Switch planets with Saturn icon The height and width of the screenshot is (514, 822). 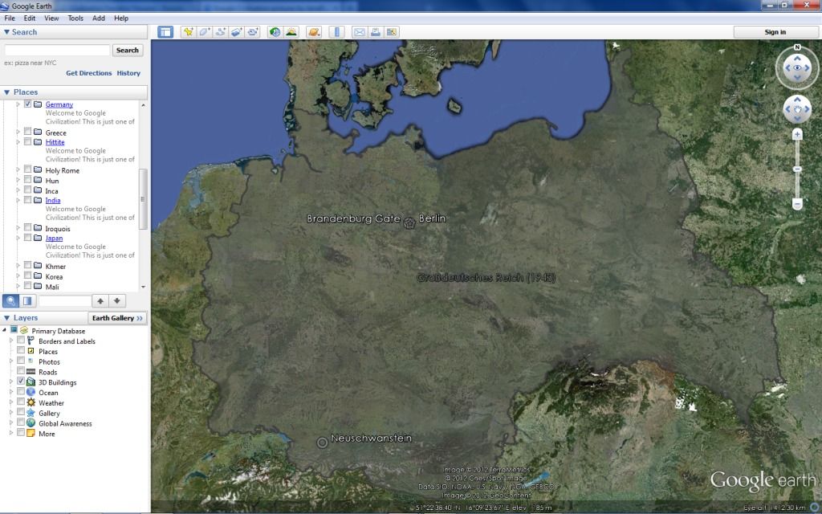(x=314, y=32)
